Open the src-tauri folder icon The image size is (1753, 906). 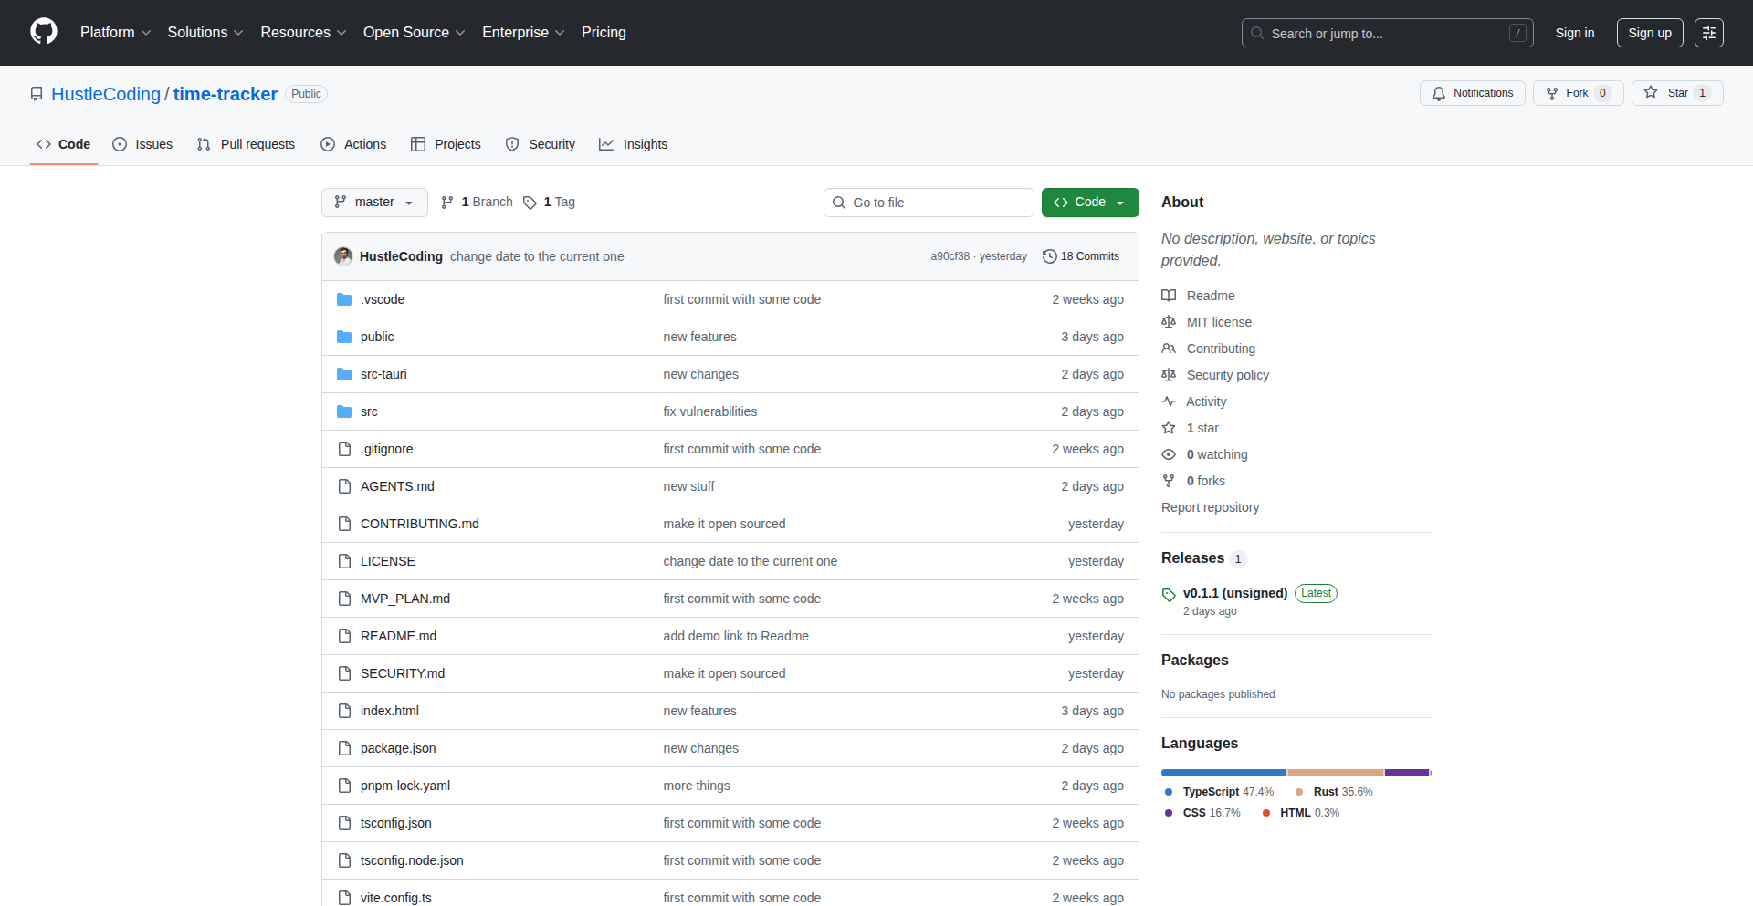pos(344,374)
